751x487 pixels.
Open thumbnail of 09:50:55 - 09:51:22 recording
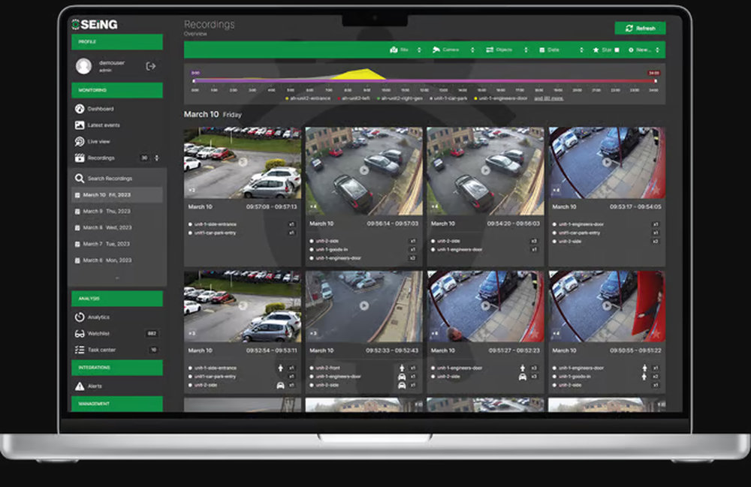pyautogui.click(x=607, y=307)
